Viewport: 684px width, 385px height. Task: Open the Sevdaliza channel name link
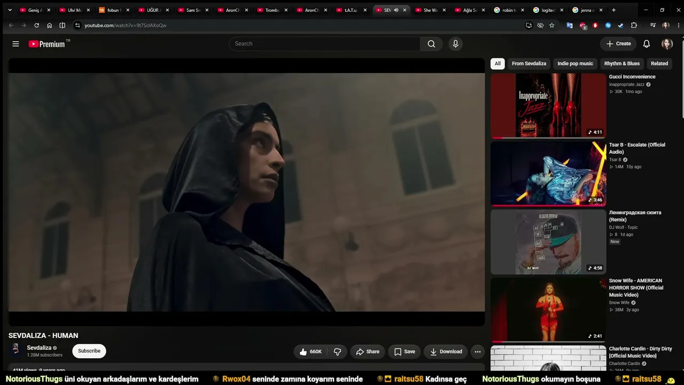(40, 348)
